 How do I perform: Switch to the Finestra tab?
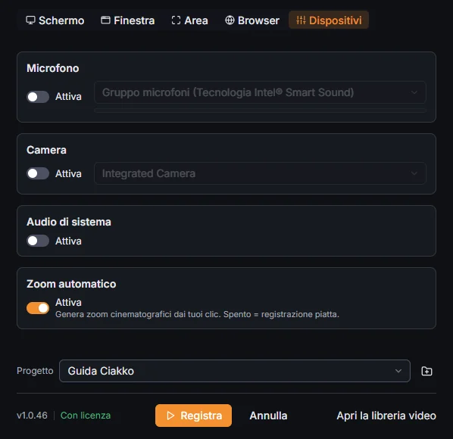click(x=128, y=20)
